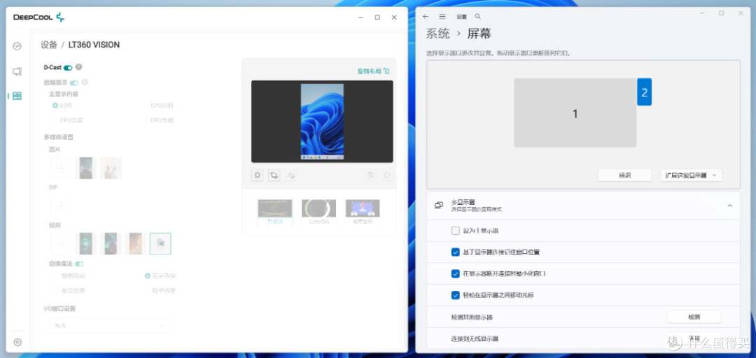Check the 设为主显示器 checkbox
The image size is (756, 358).
coord(456,231)
